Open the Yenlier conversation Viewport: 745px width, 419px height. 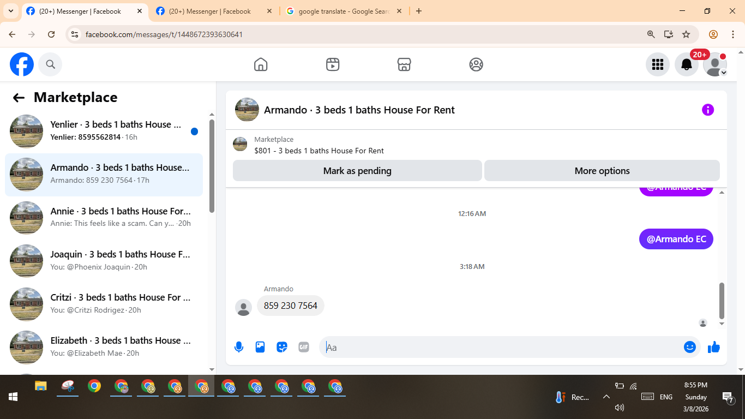pyautogui.click(x=104, y=131)
